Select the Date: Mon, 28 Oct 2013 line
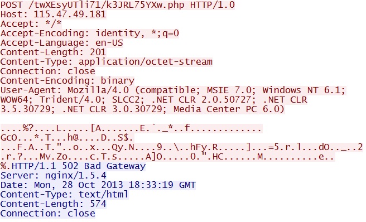 pos(98,185)
